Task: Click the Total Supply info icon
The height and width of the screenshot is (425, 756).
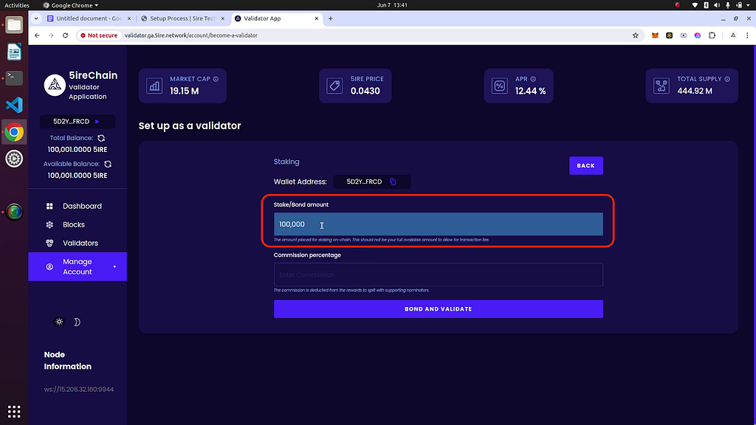Action: 727,79
